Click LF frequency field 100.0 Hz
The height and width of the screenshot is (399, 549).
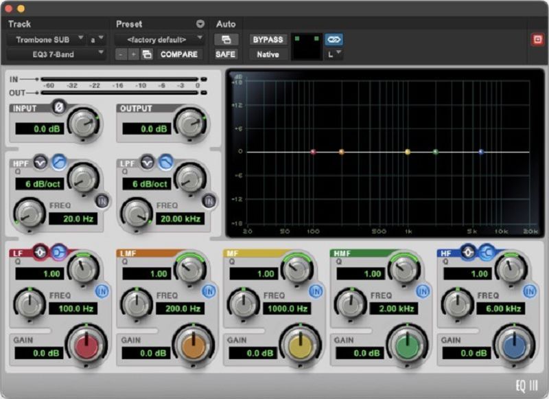click(73, 308)
